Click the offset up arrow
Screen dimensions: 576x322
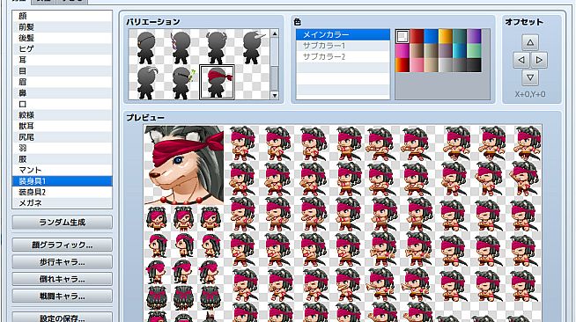[x=530, y=42]
